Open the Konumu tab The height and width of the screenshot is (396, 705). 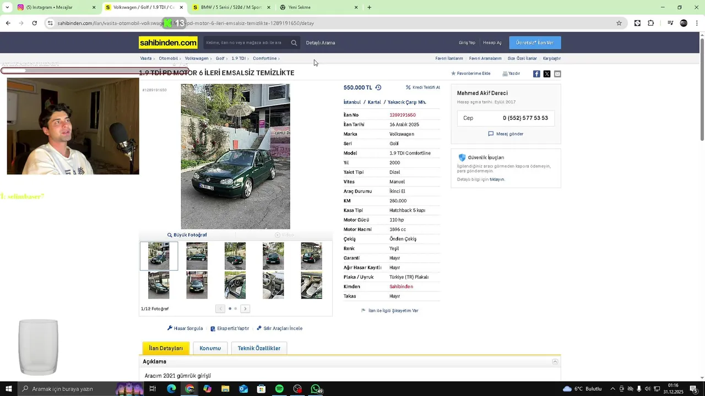(210, 348)
